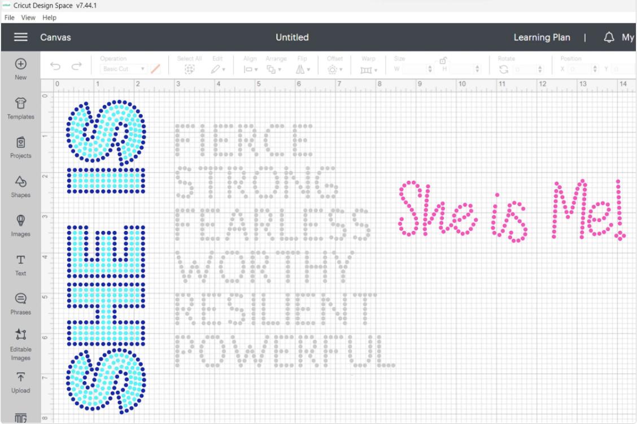Click the rotate stepper arrows
The height and width of the screenshot is (424, 637).
tap(539, 69)
